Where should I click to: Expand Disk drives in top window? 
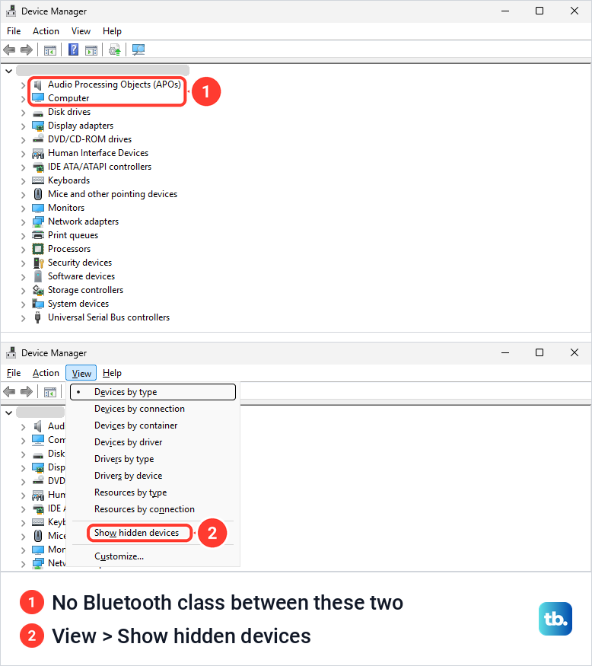coord(24,113)
